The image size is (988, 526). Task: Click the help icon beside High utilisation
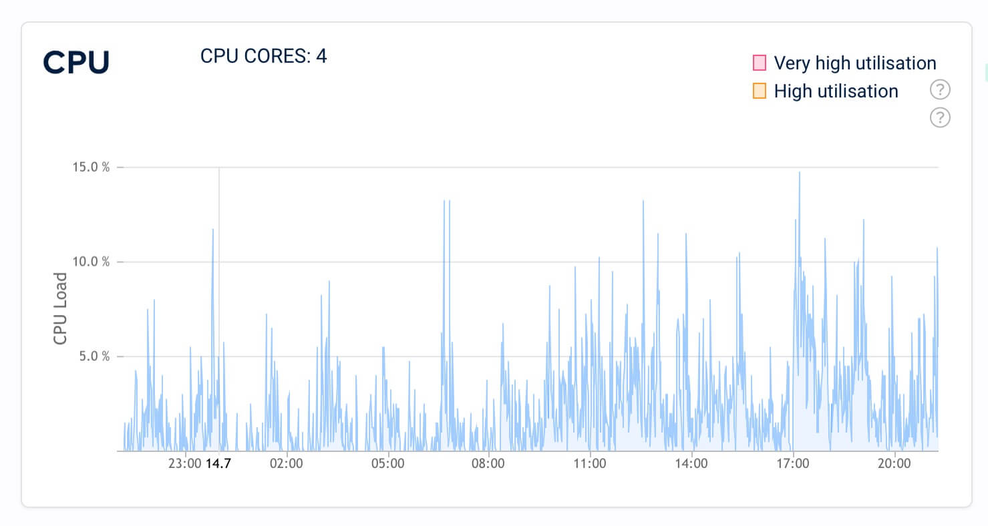point(940,89)
